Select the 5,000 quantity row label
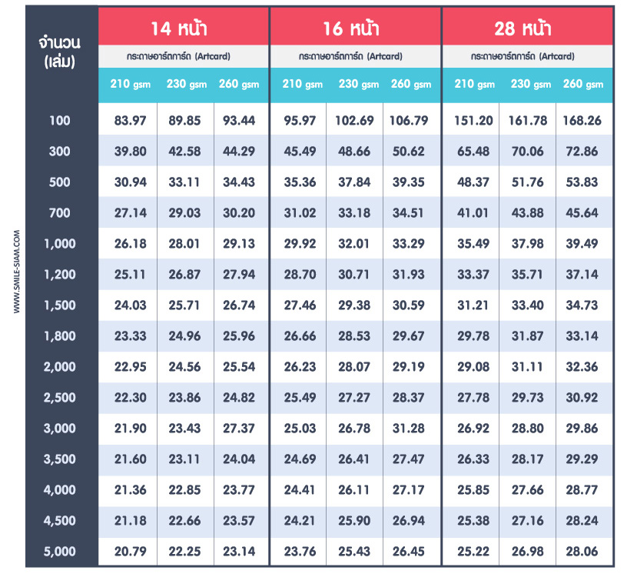Image resolution: width=637 pixels, height=584 pixels. pyautogui.click(x=60, y=552)
